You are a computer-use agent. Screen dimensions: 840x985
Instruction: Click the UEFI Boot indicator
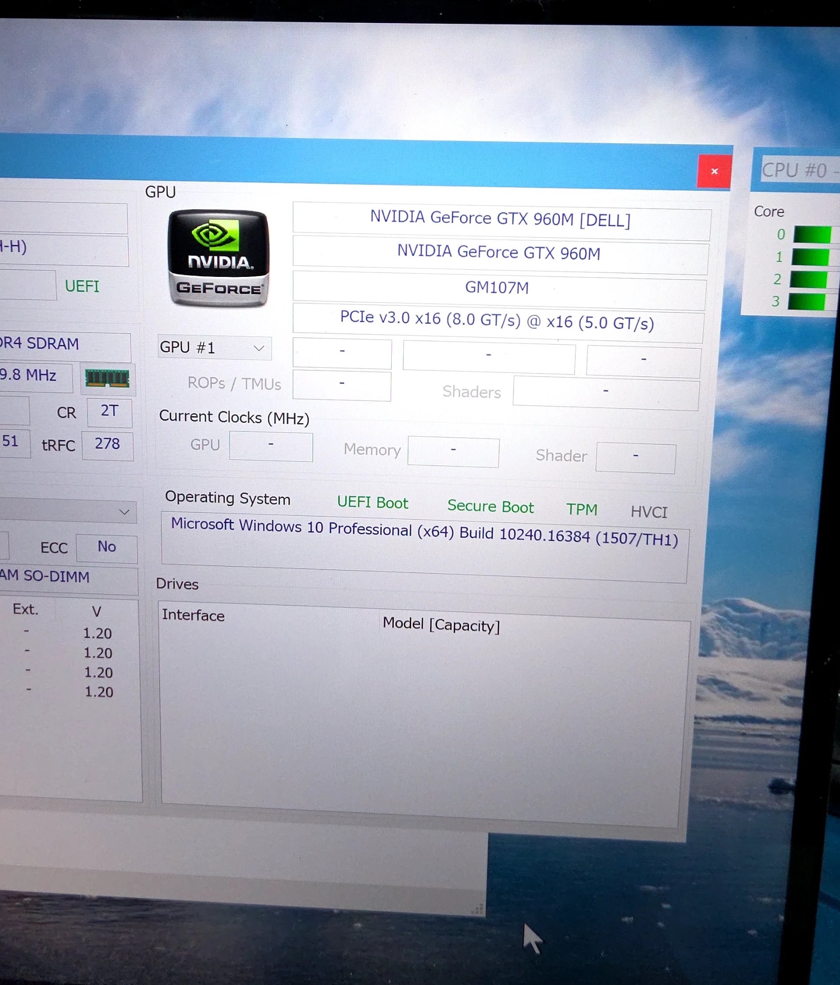click(x=372, y=503)
